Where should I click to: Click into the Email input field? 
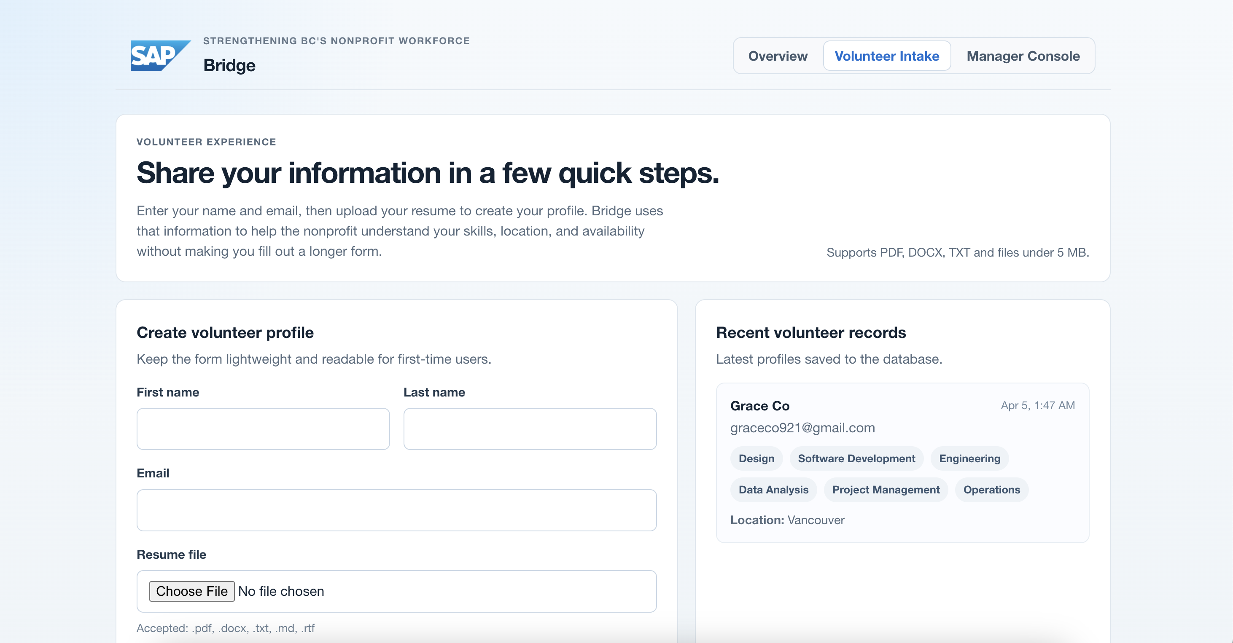point(396,510)
